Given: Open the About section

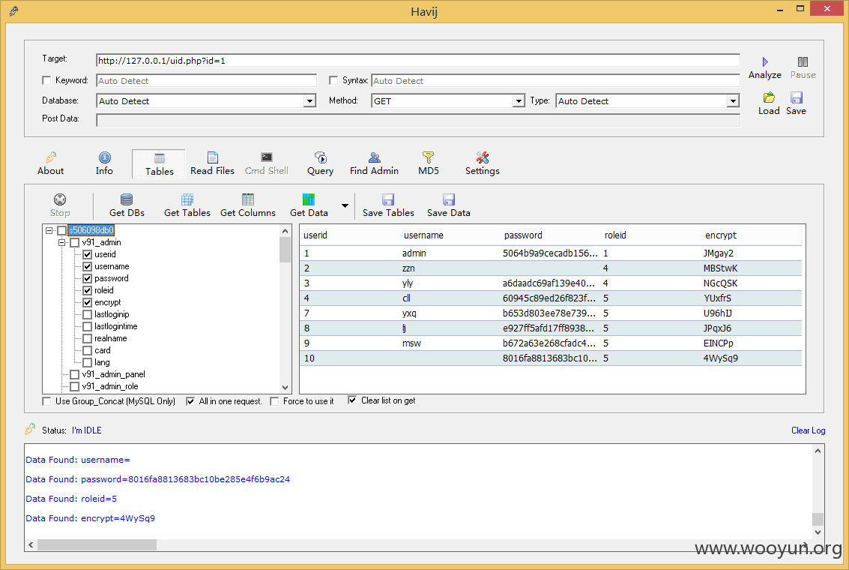Looking at the screenshot, I should click(50, 163).
